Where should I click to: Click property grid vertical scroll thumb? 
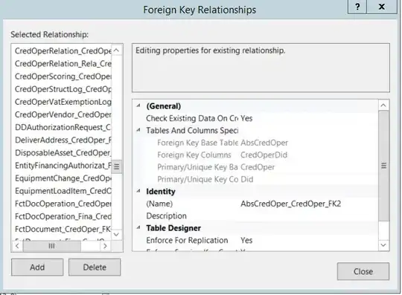click(x=383, y=166)
